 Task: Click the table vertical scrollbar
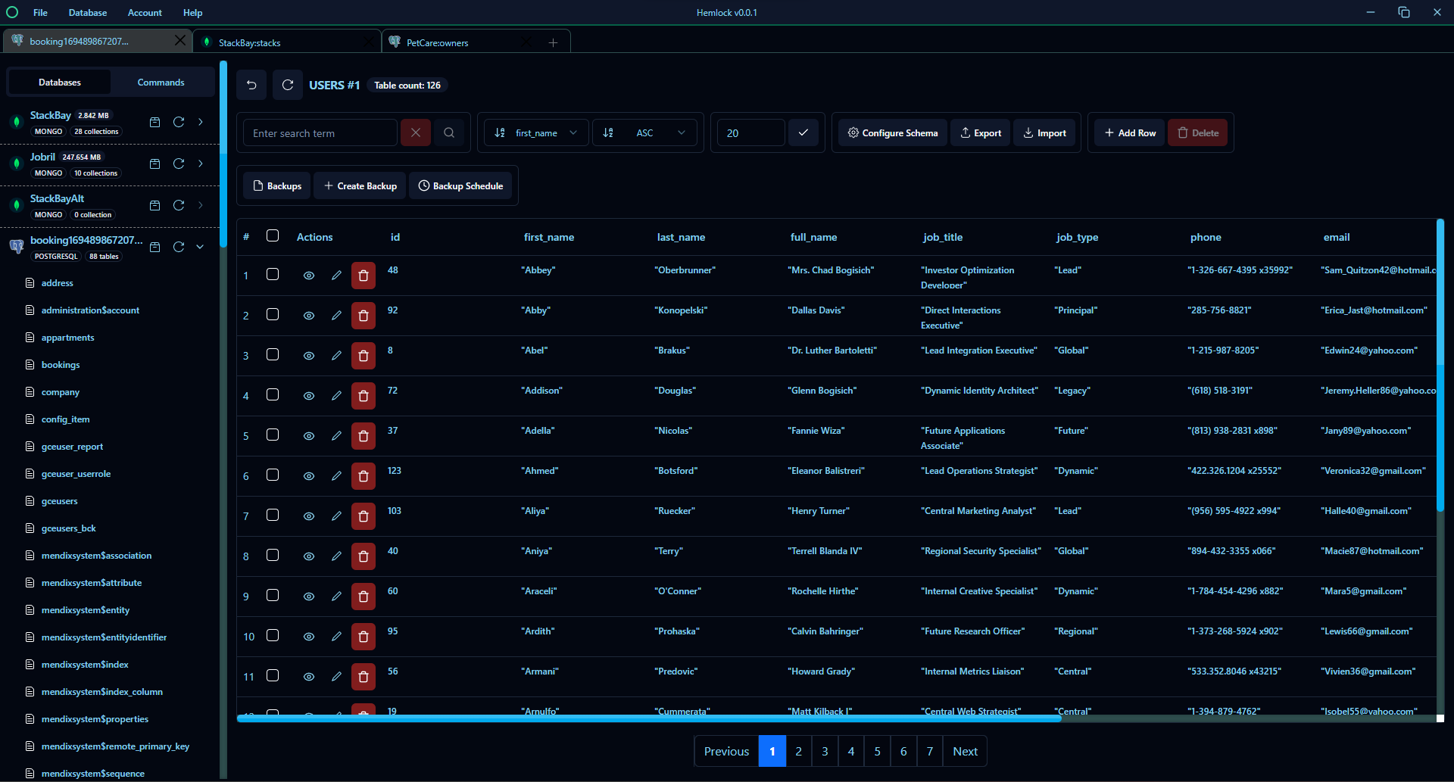point(1440,366)
